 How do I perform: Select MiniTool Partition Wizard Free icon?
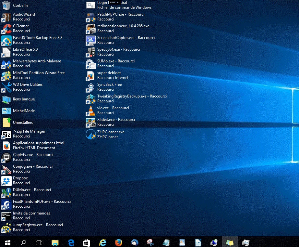click(6, 75)
